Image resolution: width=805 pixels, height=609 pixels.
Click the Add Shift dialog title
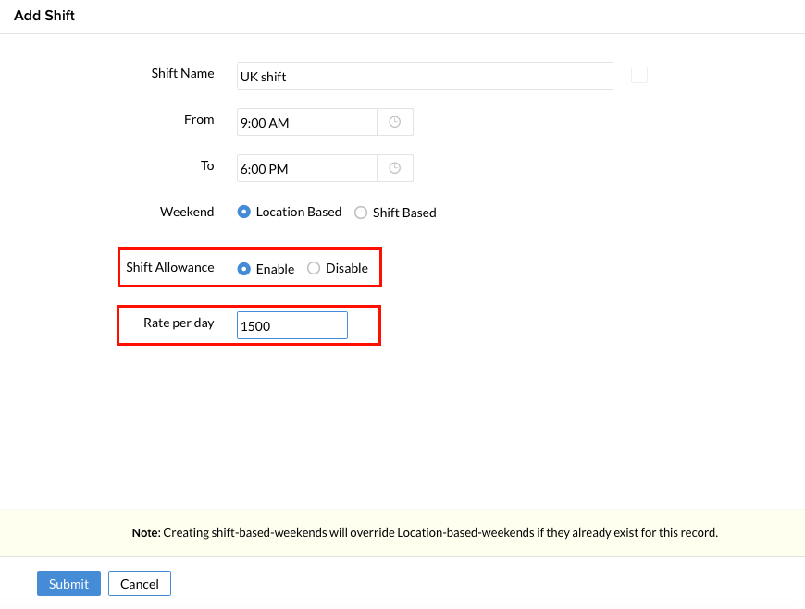(44, 16)
